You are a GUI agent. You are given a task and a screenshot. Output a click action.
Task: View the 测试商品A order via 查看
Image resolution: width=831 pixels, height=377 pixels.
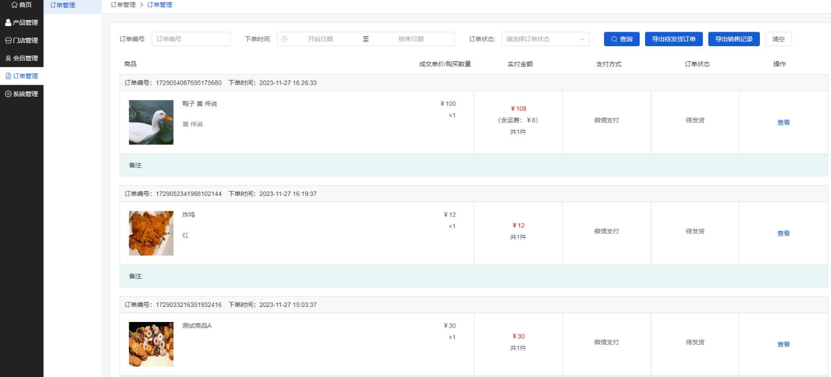click(x=783, y=345)
